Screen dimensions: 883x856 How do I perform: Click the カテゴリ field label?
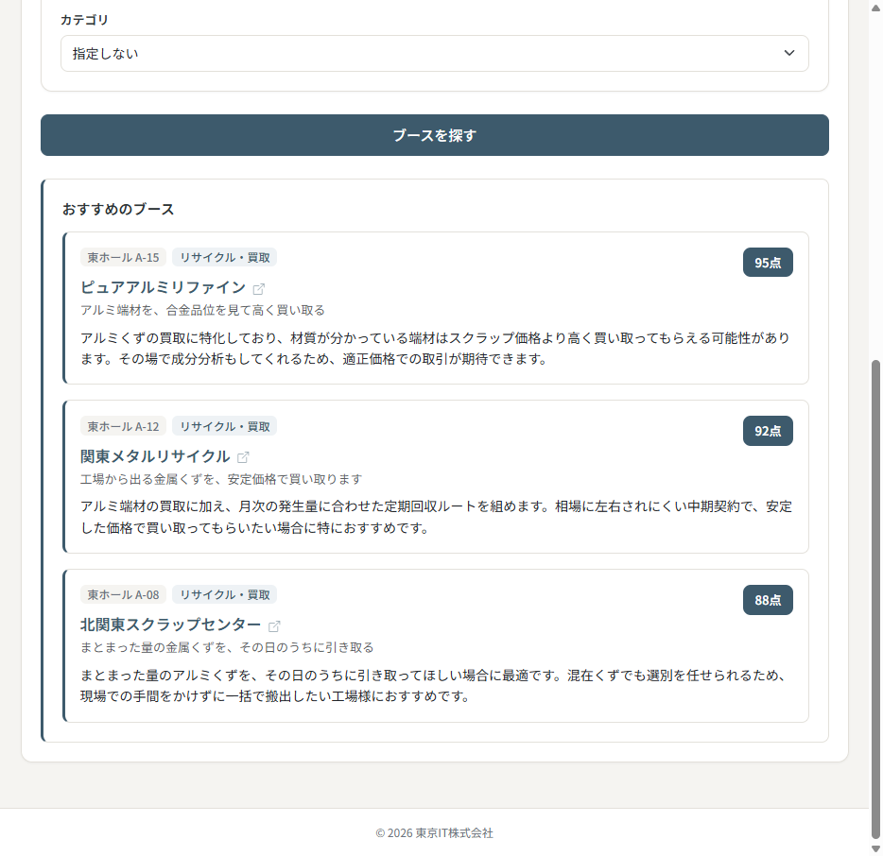pyautogui.click(x=84, y=20)
